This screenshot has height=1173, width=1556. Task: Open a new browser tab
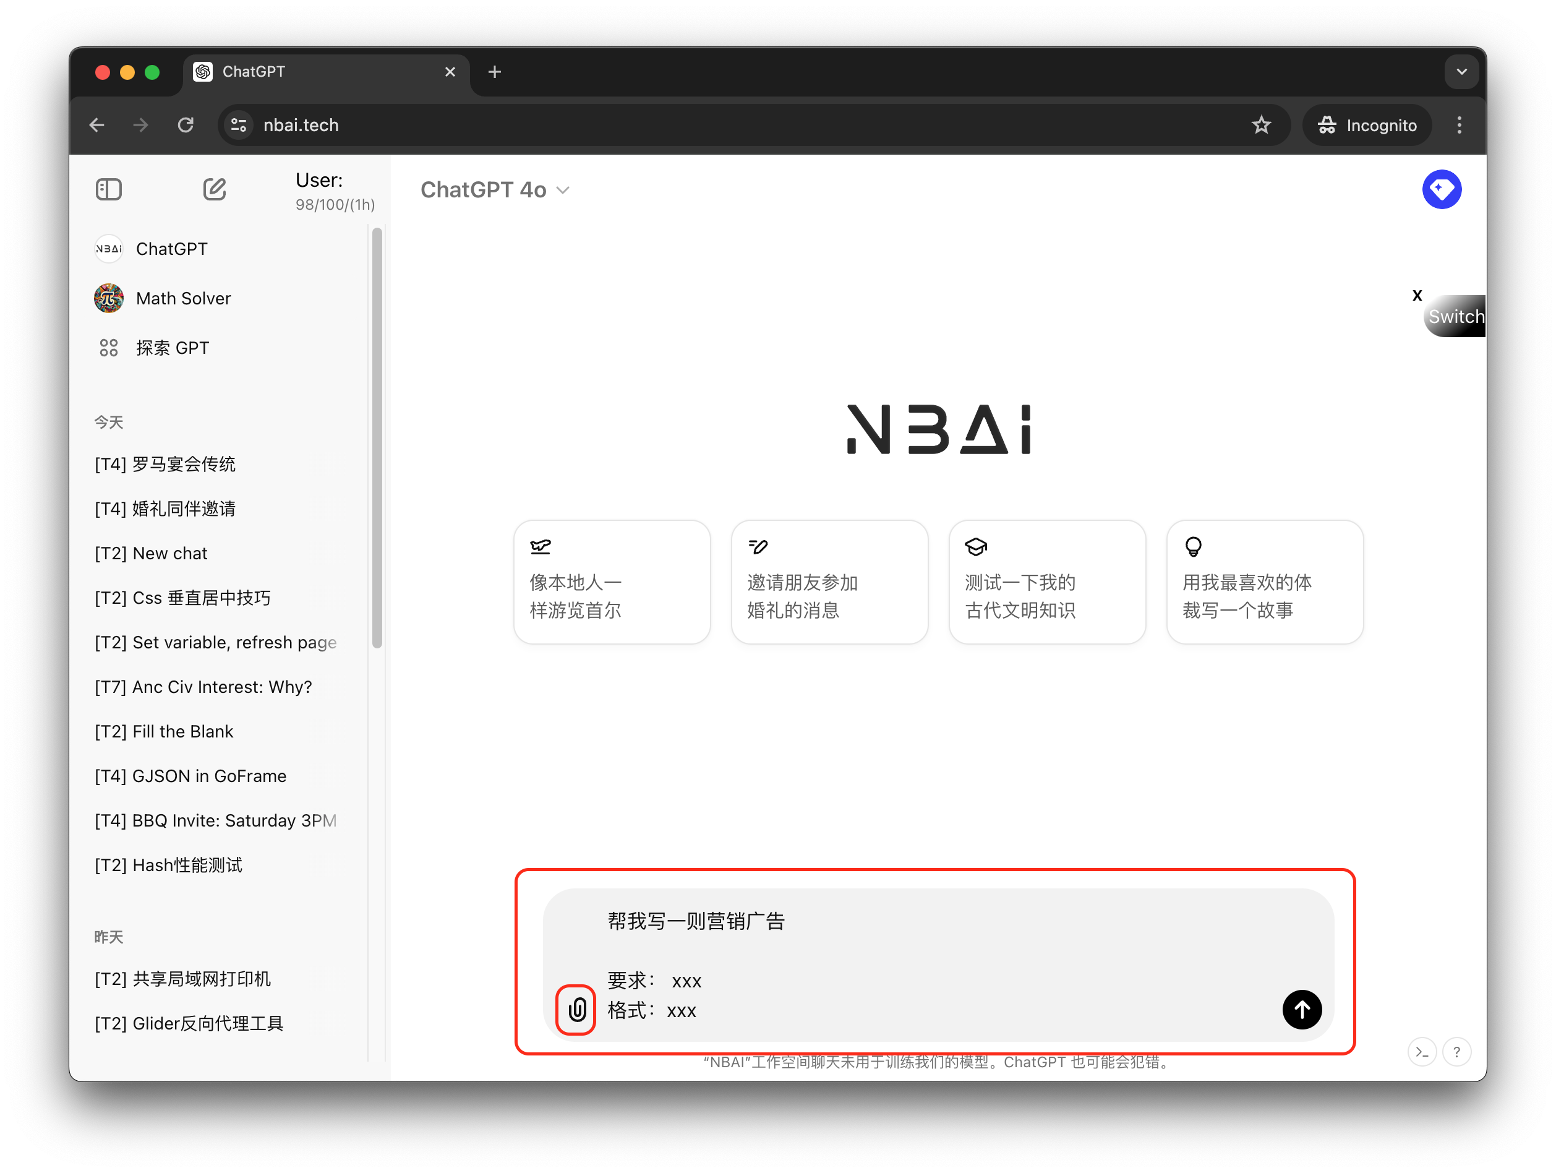coord(495,72)
